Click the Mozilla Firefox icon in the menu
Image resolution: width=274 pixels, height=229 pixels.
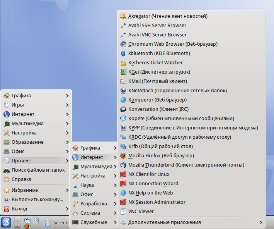[x=123, y=156]
